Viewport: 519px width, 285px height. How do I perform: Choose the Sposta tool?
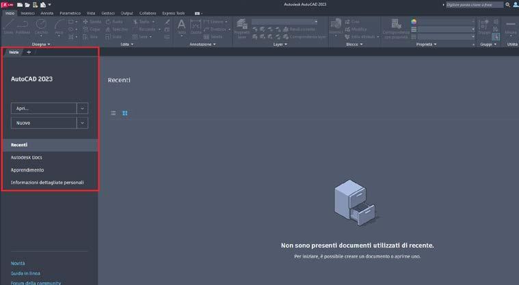pos(92,21)
